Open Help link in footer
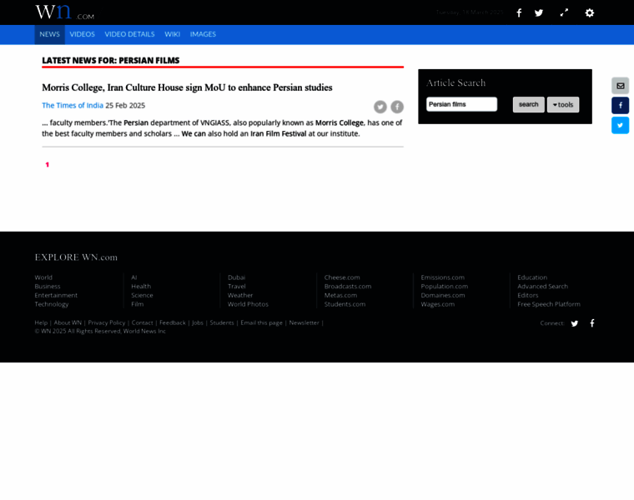634x500 pixels. (x=41, y=322)
